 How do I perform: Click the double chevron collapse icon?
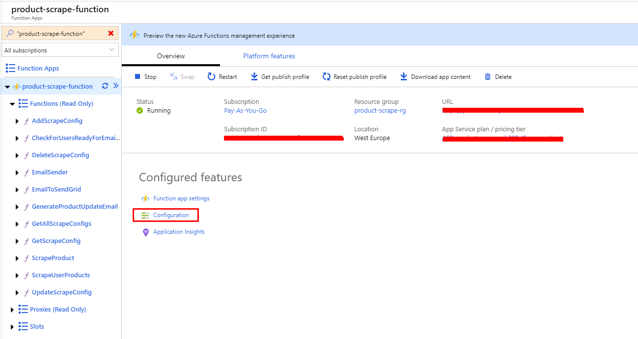(x=116, y=86)
